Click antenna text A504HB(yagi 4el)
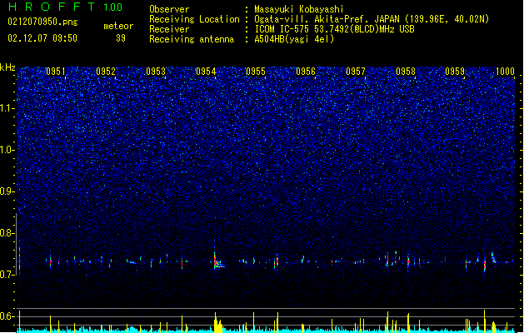 click(x=294, y=39)
